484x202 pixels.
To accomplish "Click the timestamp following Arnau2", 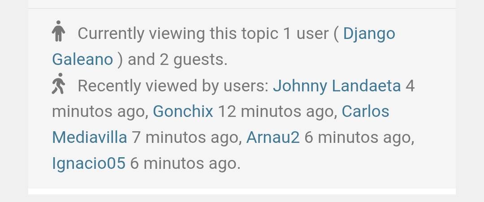I will coord(359,138).
